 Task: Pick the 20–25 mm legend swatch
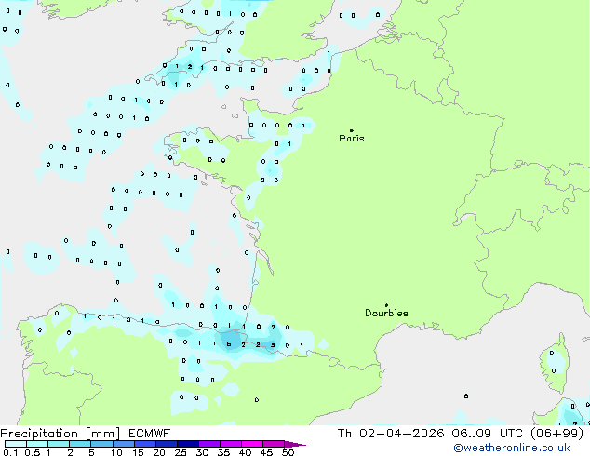(167, 444)
